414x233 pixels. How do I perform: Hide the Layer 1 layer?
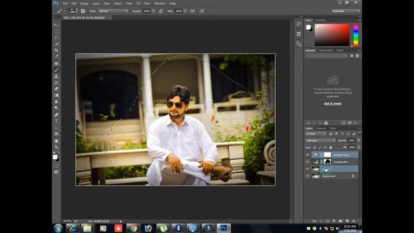point(307,168)
